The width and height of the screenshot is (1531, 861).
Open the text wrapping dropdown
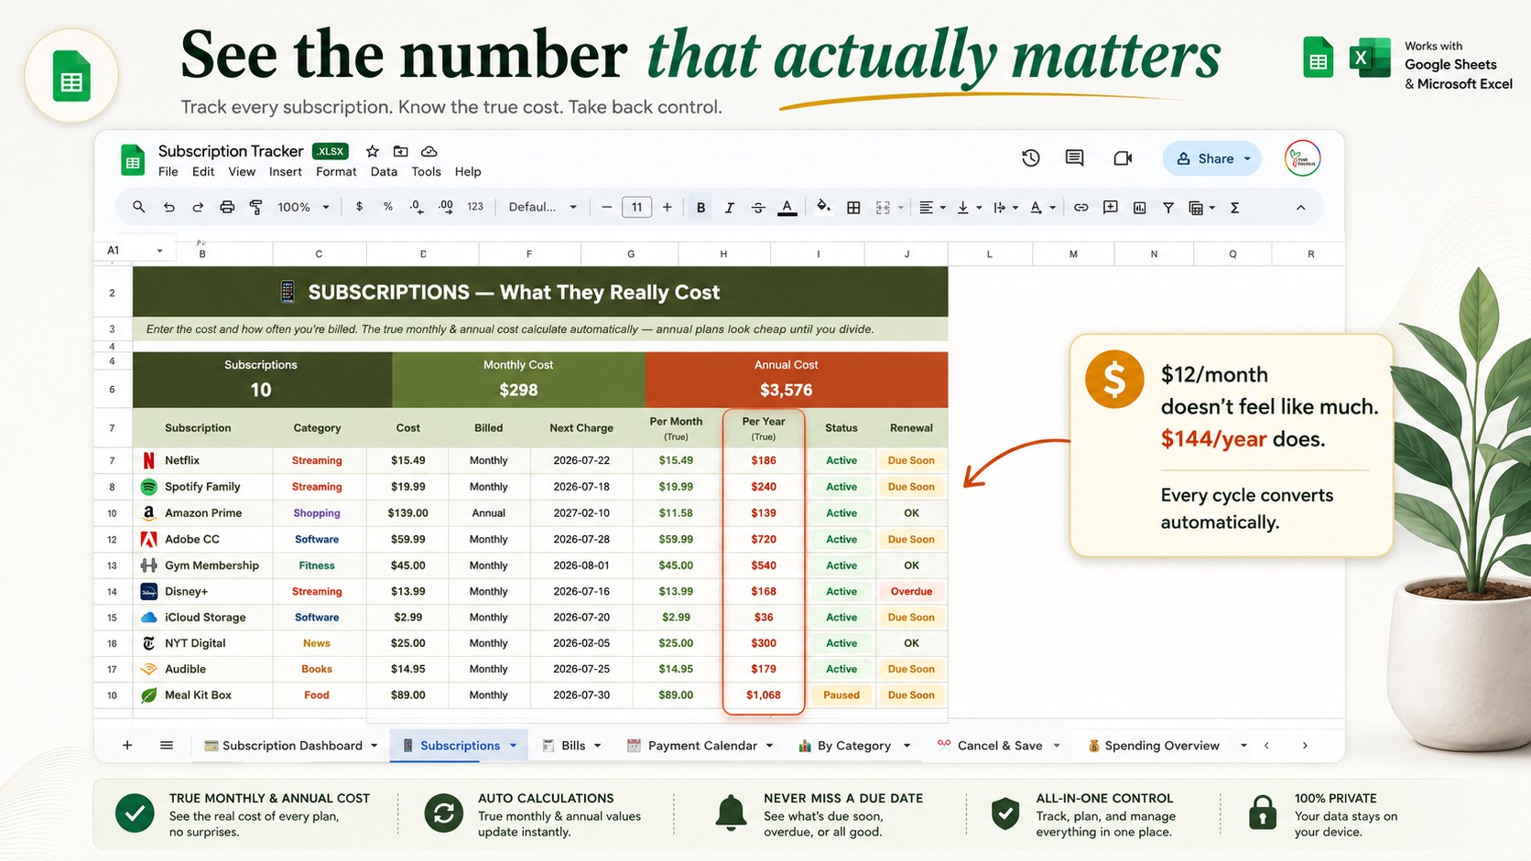coord(1005,208)
